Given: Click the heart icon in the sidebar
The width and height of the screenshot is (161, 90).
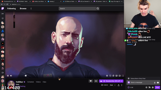Looking at the screenshot, I should (x=3, y=18).
